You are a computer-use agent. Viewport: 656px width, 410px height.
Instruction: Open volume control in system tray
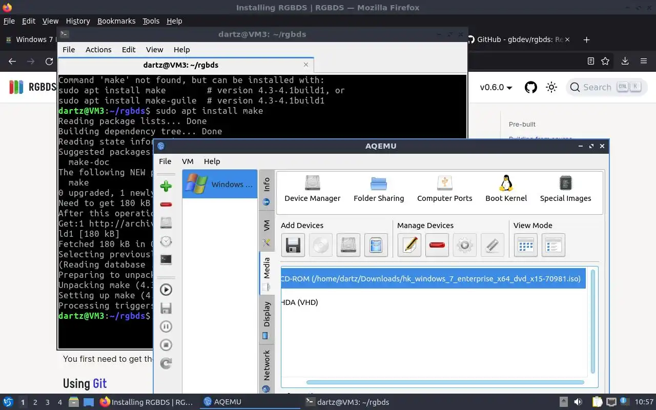pyautogui.click(x=578, y=402)
